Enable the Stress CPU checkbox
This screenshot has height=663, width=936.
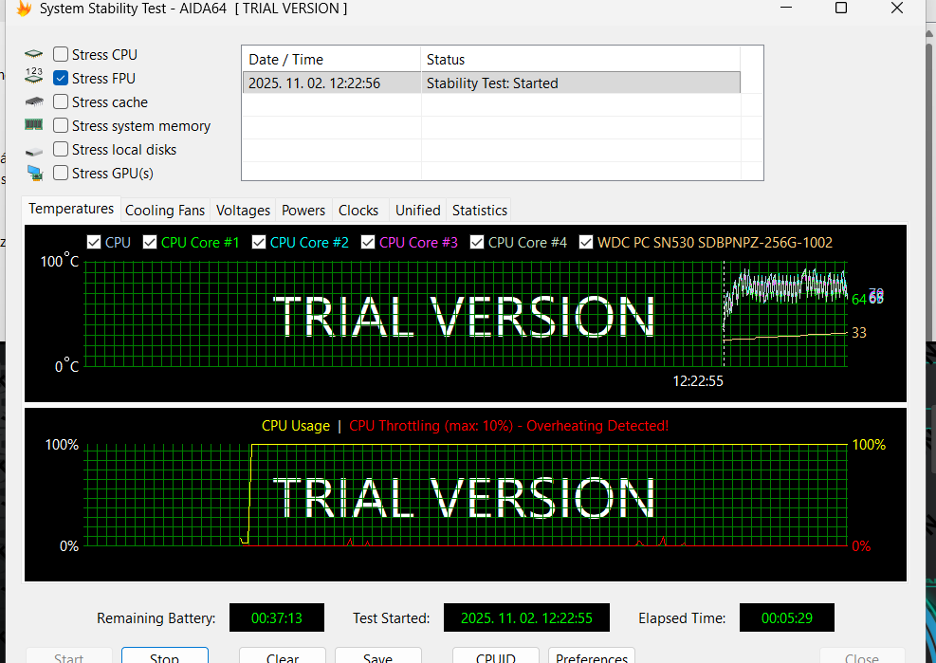click(61, 55)
